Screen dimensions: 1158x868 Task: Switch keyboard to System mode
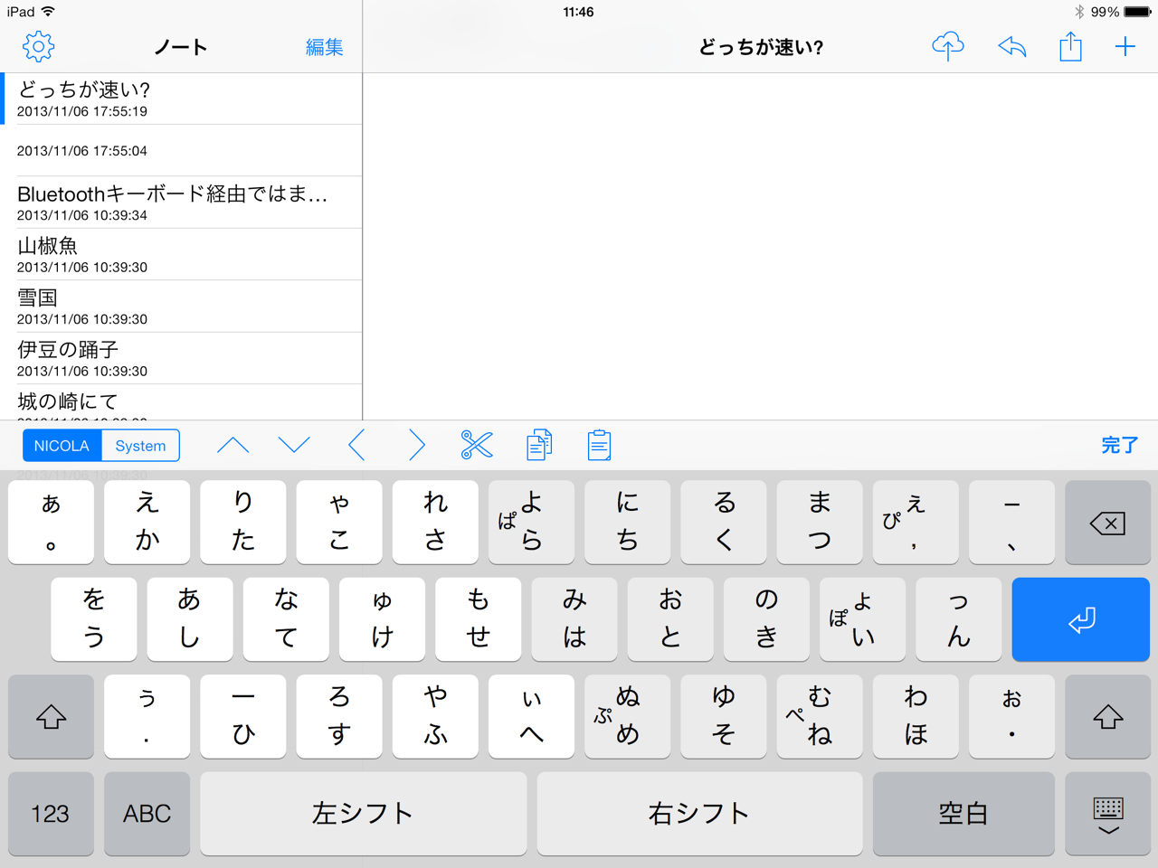point(140,446)
